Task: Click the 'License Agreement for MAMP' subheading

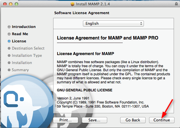Action: pyautogui.click(x=86, y=54)
